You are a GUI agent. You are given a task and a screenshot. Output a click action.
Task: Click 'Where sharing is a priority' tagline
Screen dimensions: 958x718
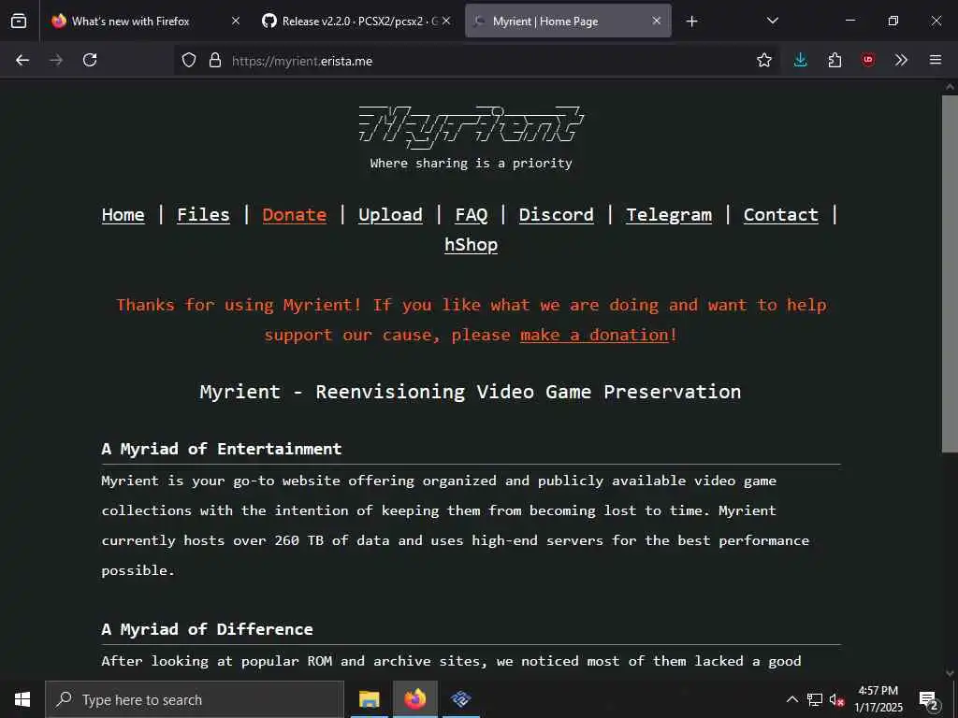472,164
